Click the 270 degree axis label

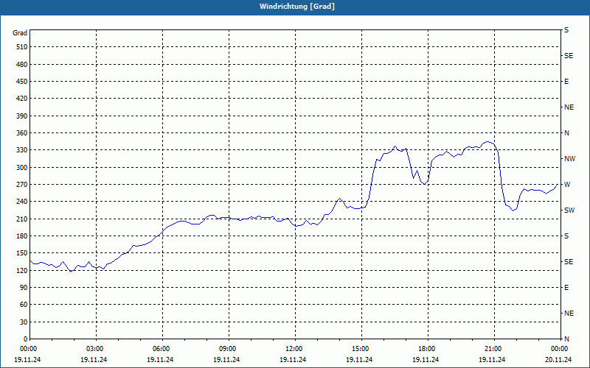(22, 185)
